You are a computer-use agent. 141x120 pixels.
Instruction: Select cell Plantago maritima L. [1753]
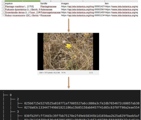pyautogui.click(x=23, y=6)
